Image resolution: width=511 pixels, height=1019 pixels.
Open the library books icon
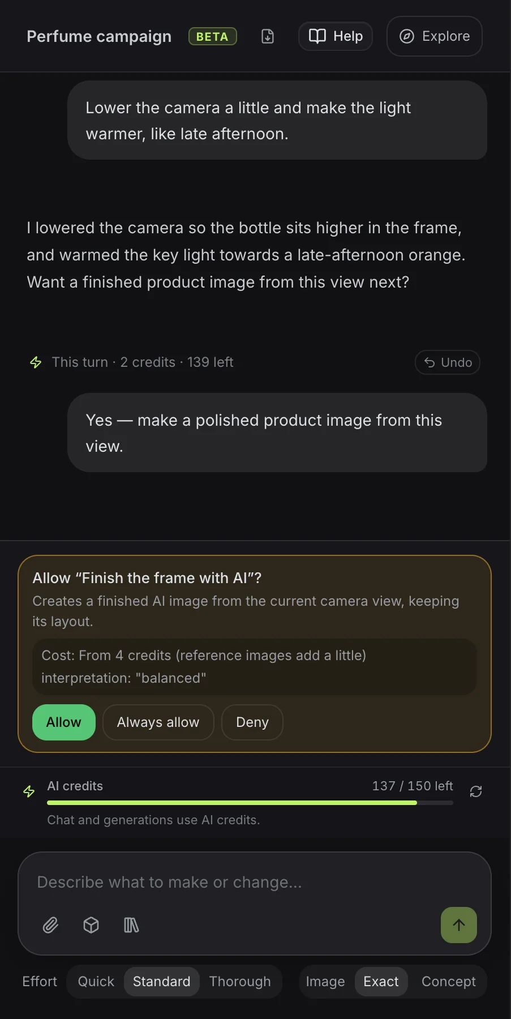[x=131, y=925]
